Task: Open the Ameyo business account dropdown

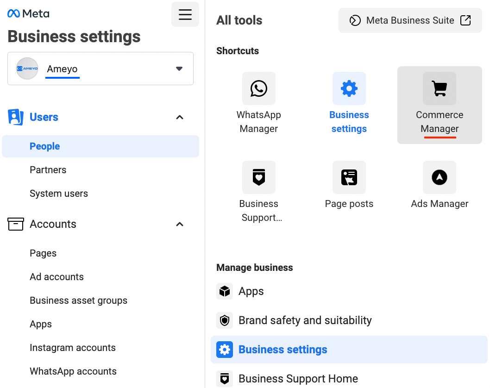Action: pyautogui.click(x=101, y=69)
